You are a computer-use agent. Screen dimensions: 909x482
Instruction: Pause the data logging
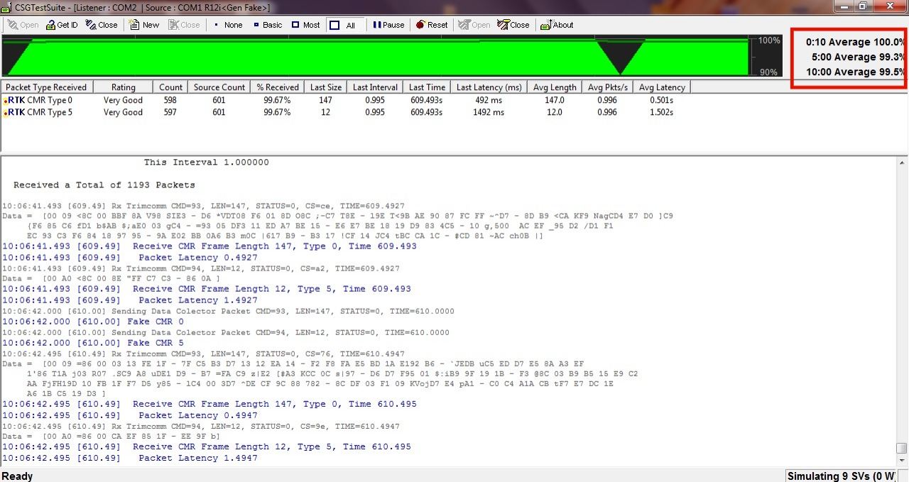388,25
